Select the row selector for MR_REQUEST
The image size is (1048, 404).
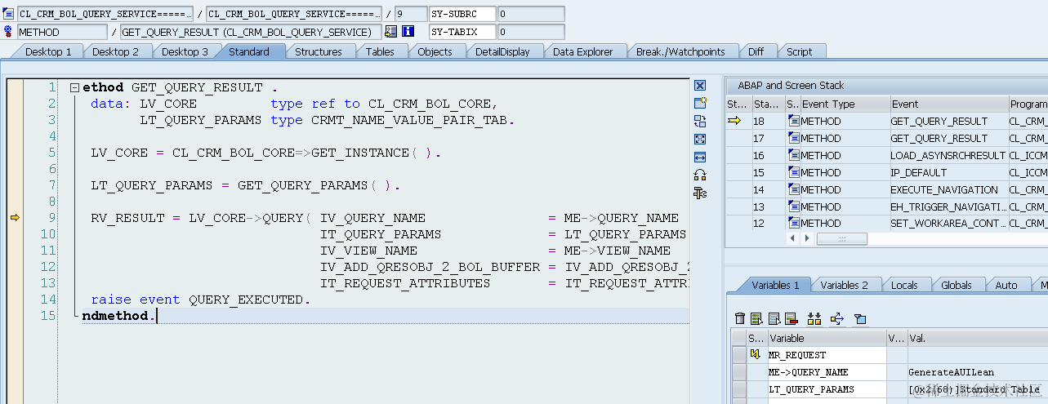pyautogui.click(x=738, y=354)
